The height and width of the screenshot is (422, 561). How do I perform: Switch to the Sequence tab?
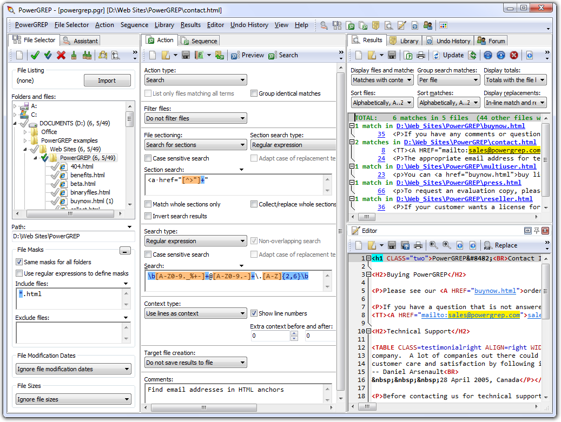[x=200, y=40]
